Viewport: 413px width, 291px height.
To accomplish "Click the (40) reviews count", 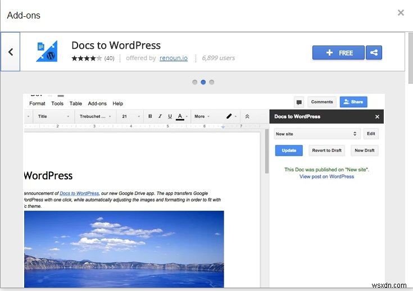I will pos(110,58).
